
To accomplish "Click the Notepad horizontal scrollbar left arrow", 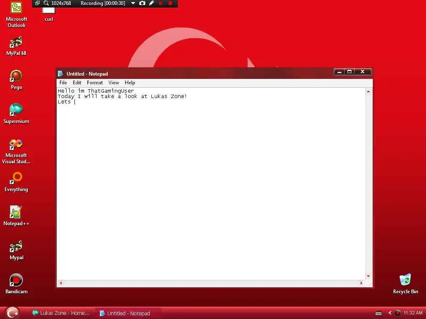I will point(61,283).
